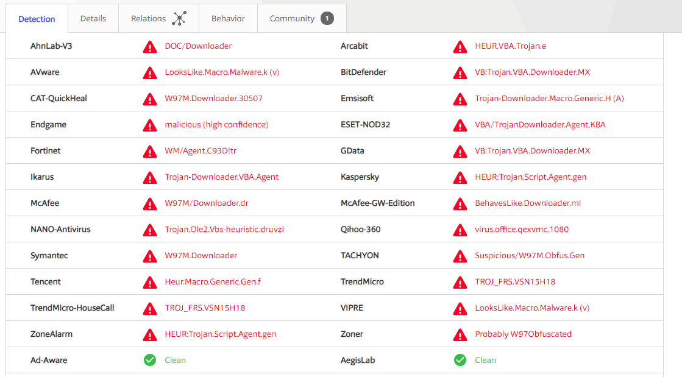Image resolution: width=682 pixels, height=377 pixels.
Task: Select the Trojan.Ole2.Vbs-heuristic.druvzi text
Action: (x=224, y=229)
